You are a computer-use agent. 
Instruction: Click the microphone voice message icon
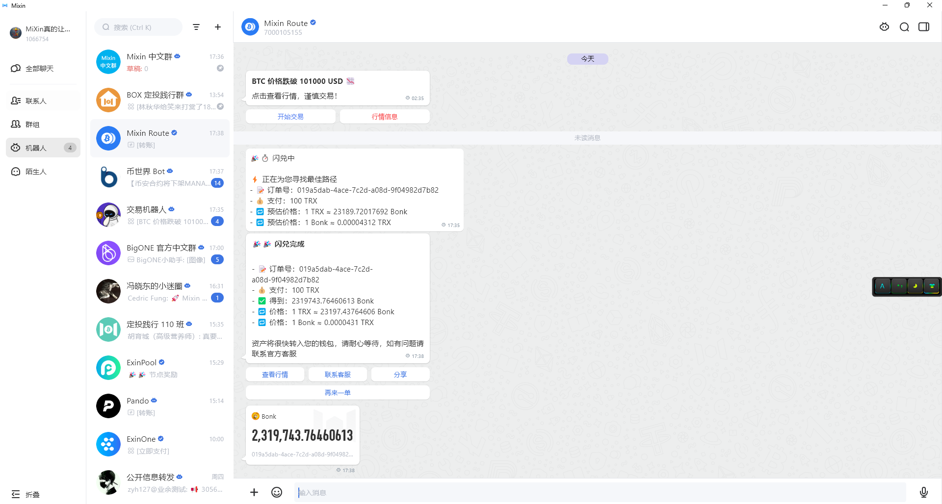(923, 492)
